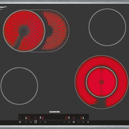Tap the dual-ring zone activation symbol
The image size is (129, 129).
click(74, 122)
